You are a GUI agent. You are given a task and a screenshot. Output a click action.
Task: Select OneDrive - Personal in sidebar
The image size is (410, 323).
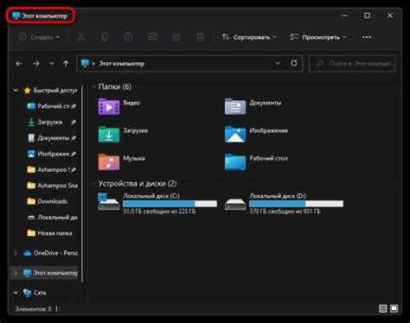click(50, 253)
